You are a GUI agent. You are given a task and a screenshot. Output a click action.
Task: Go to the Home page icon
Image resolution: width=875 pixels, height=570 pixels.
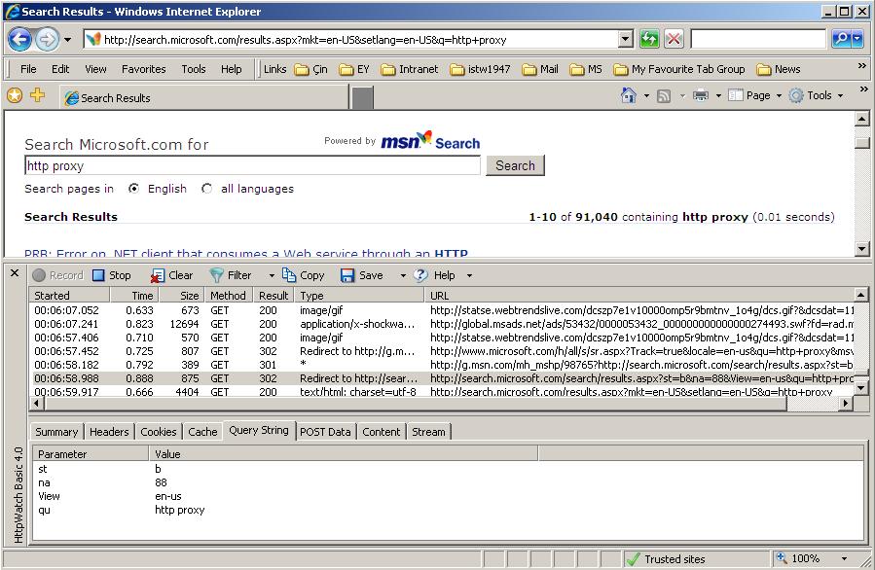tap(629, 96)
